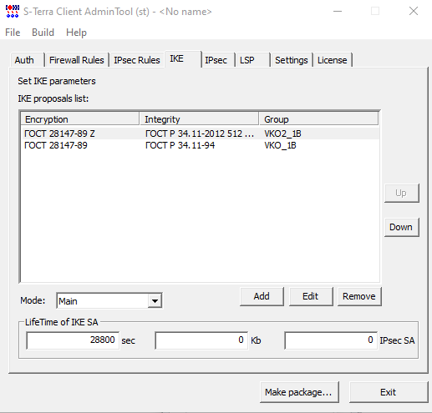This screenshot has height=413, width=432.
Task: Click the Edit proposal button
Action: 311,296
